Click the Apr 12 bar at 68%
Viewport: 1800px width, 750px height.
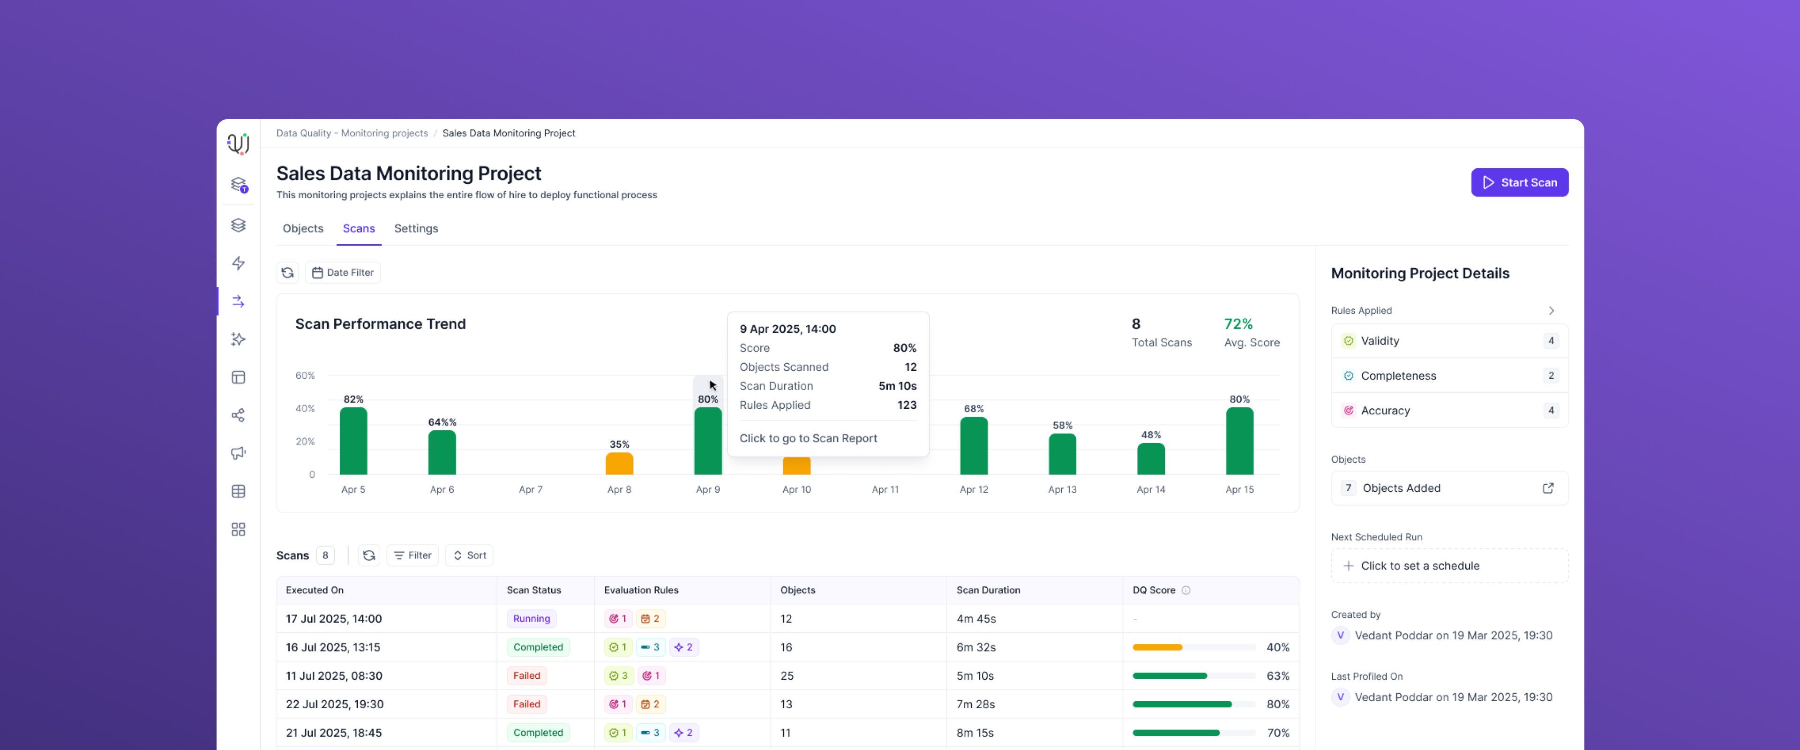tap(974, 446)
